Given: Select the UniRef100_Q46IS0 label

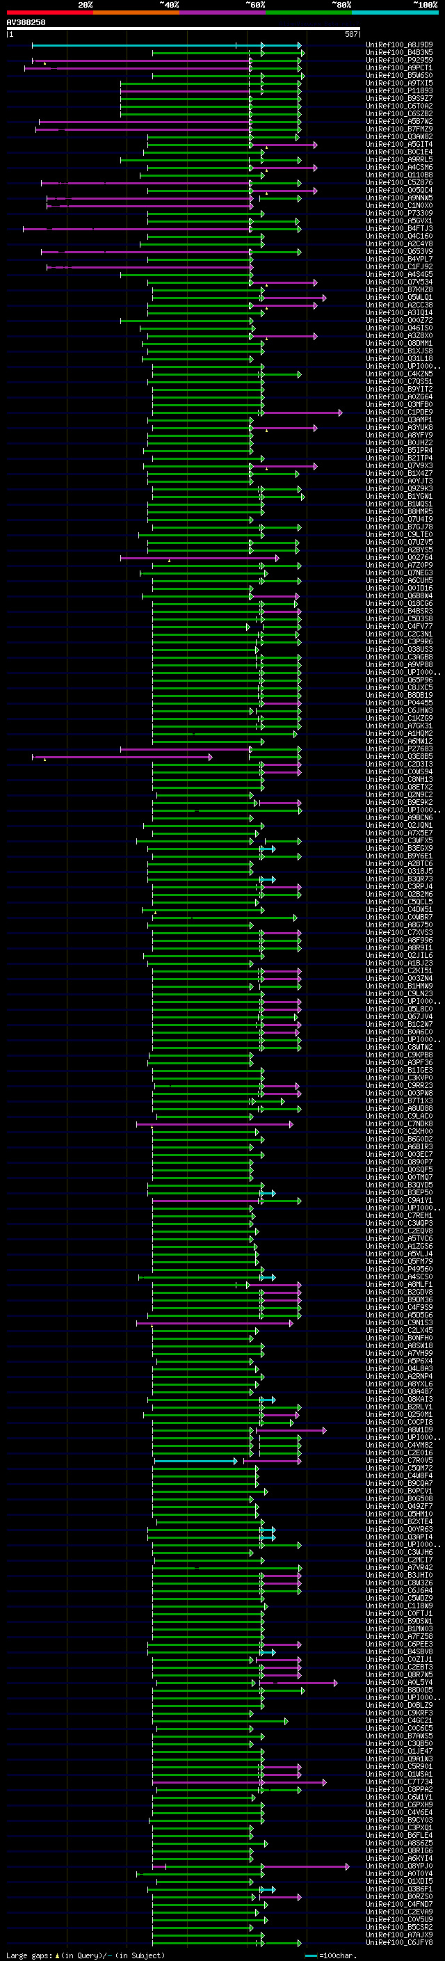Looking at the screenshot, I should pos(399,328).
